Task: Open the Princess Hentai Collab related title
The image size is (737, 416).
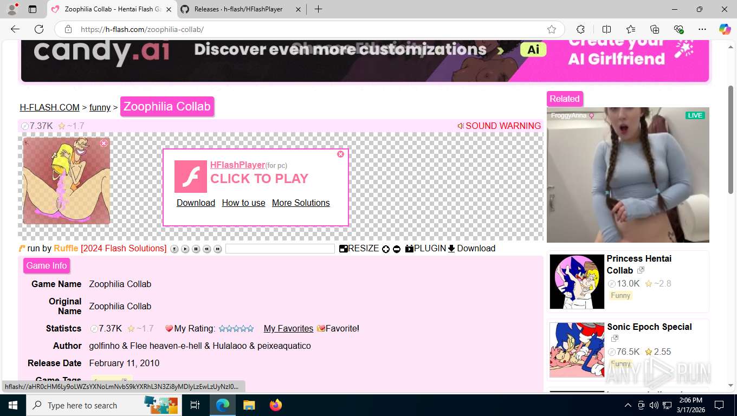Action: pyautogui.click(x=639, y=264)
